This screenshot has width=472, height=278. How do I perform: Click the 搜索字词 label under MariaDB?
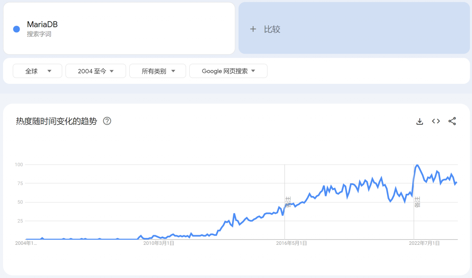click(39, 34)
